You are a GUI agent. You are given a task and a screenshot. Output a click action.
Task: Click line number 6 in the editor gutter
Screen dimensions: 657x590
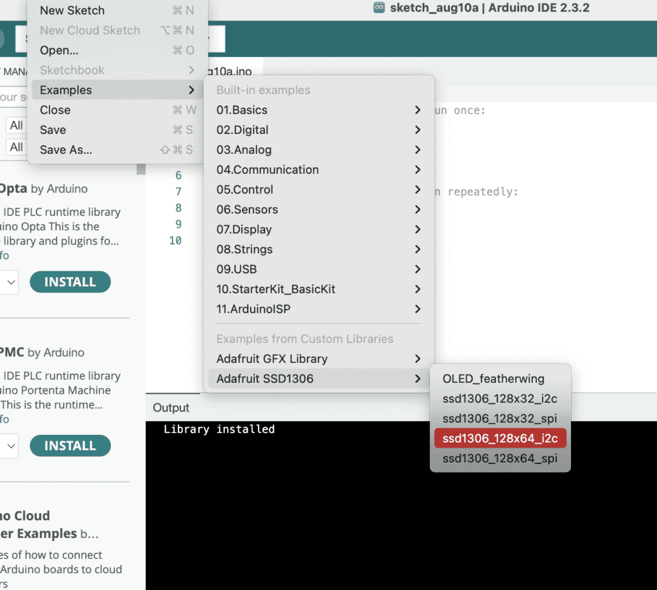(178, 175)
